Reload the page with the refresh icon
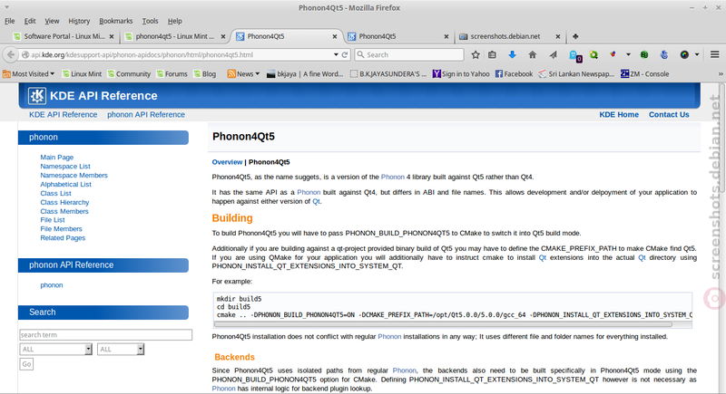726x394 pixels. 345,54
